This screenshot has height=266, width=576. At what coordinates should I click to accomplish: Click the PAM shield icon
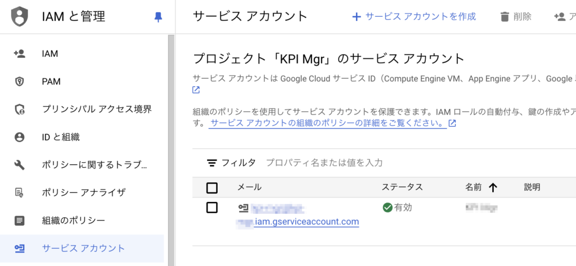[x=20, y=82]
